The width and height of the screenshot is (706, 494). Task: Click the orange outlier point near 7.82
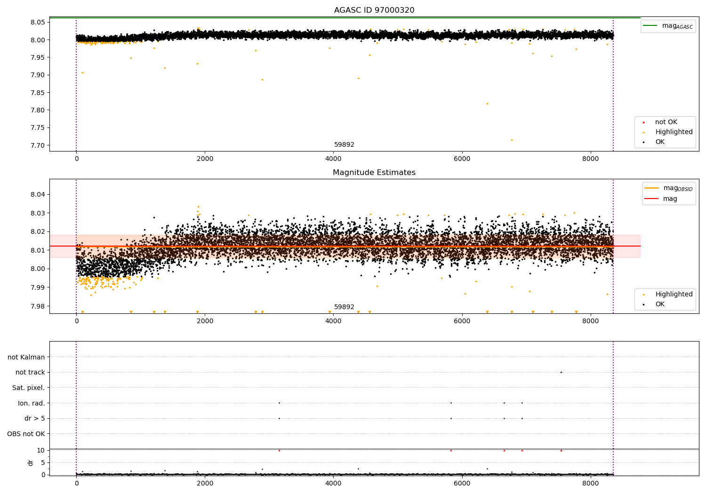click(487, 104)
